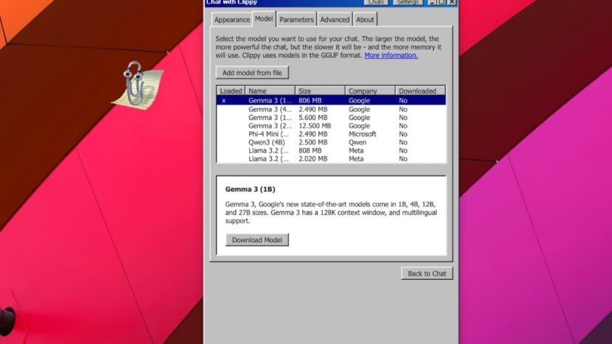612x344 pixels.
Task: Click the Chats button in title bar
Action: pyautogui.click(x=375, y=2)
